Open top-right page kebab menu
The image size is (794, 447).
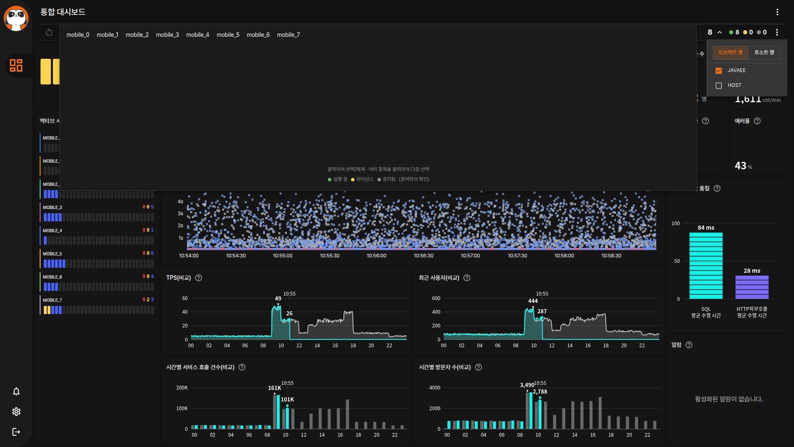pyautogui.click(x=777, y=12)
